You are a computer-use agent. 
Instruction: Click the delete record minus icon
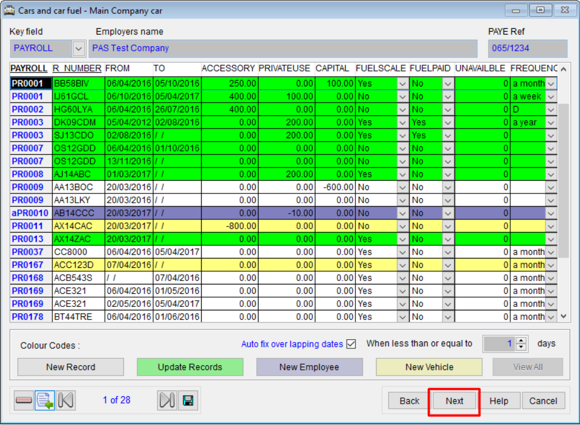point(24,400)
